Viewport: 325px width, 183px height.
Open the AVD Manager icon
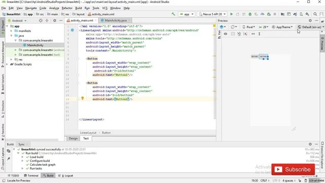pos(301,14)
